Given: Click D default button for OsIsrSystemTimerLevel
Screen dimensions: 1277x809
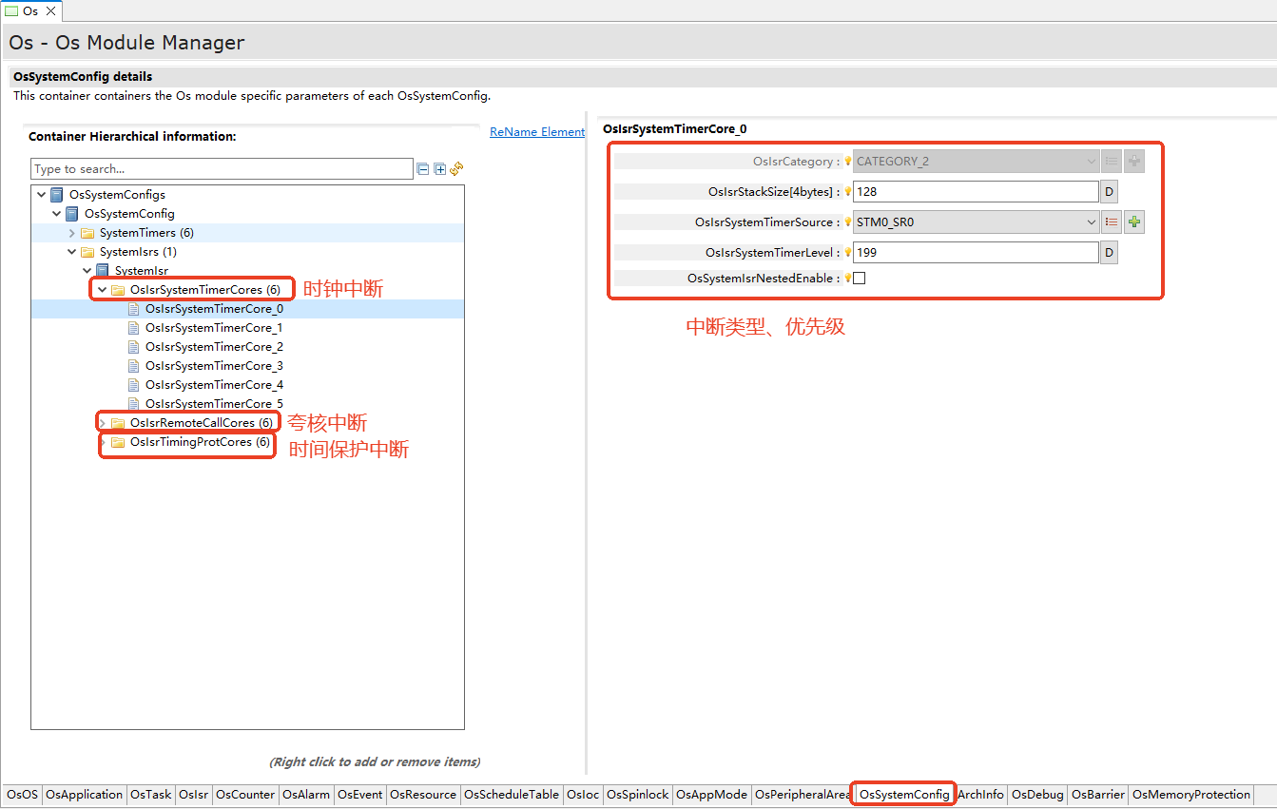Looking at the screenshot, I should click(x=1109, y=253).
